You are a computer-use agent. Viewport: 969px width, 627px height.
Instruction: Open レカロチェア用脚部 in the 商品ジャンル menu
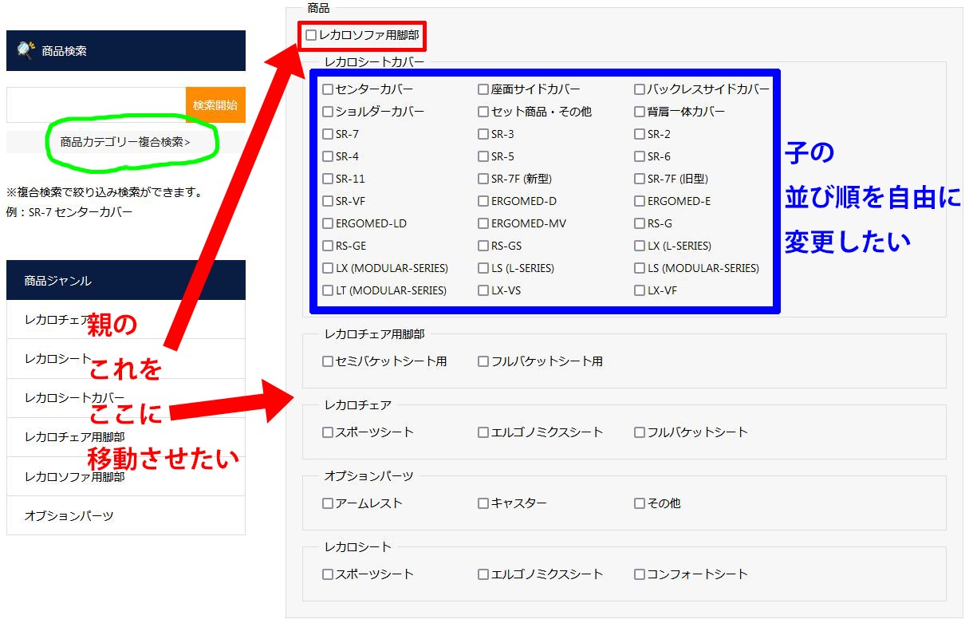click(126, 437)
